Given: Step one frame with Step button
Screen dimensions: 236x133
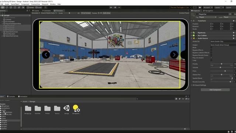Looking at the screenshot, I should point(119,7).
